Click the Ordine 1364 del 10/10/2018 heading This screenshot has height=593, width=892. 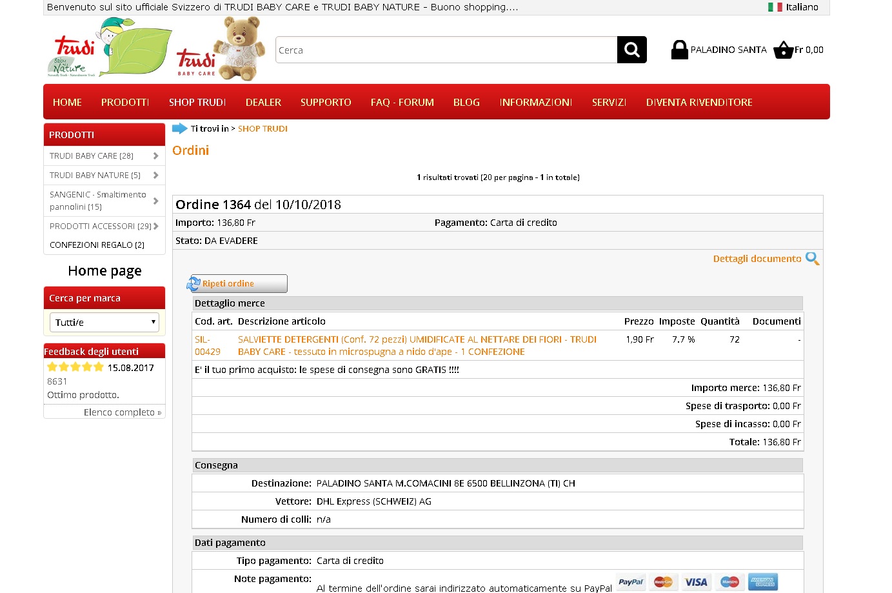[x=258, y=205]
